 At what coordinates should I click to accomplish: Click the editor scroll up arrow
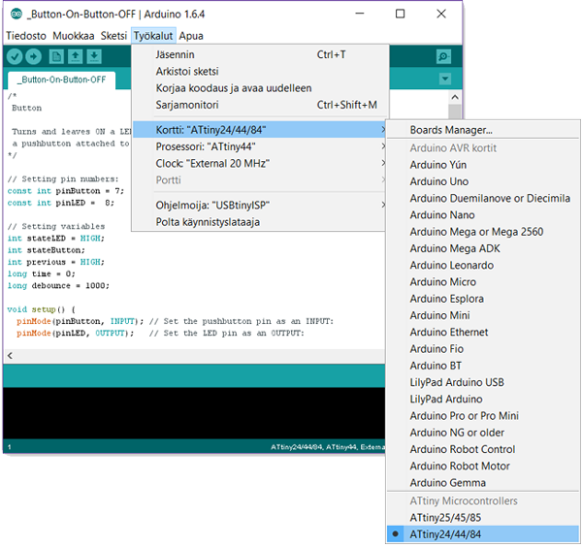coord(455,97)
